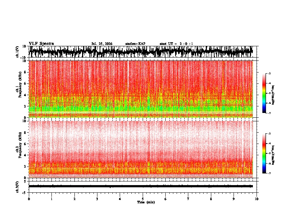This screenshot has width=289, height=223.
Task: Click the 8 kHz tick on ch.2 frequency axis
Action: 25,133
